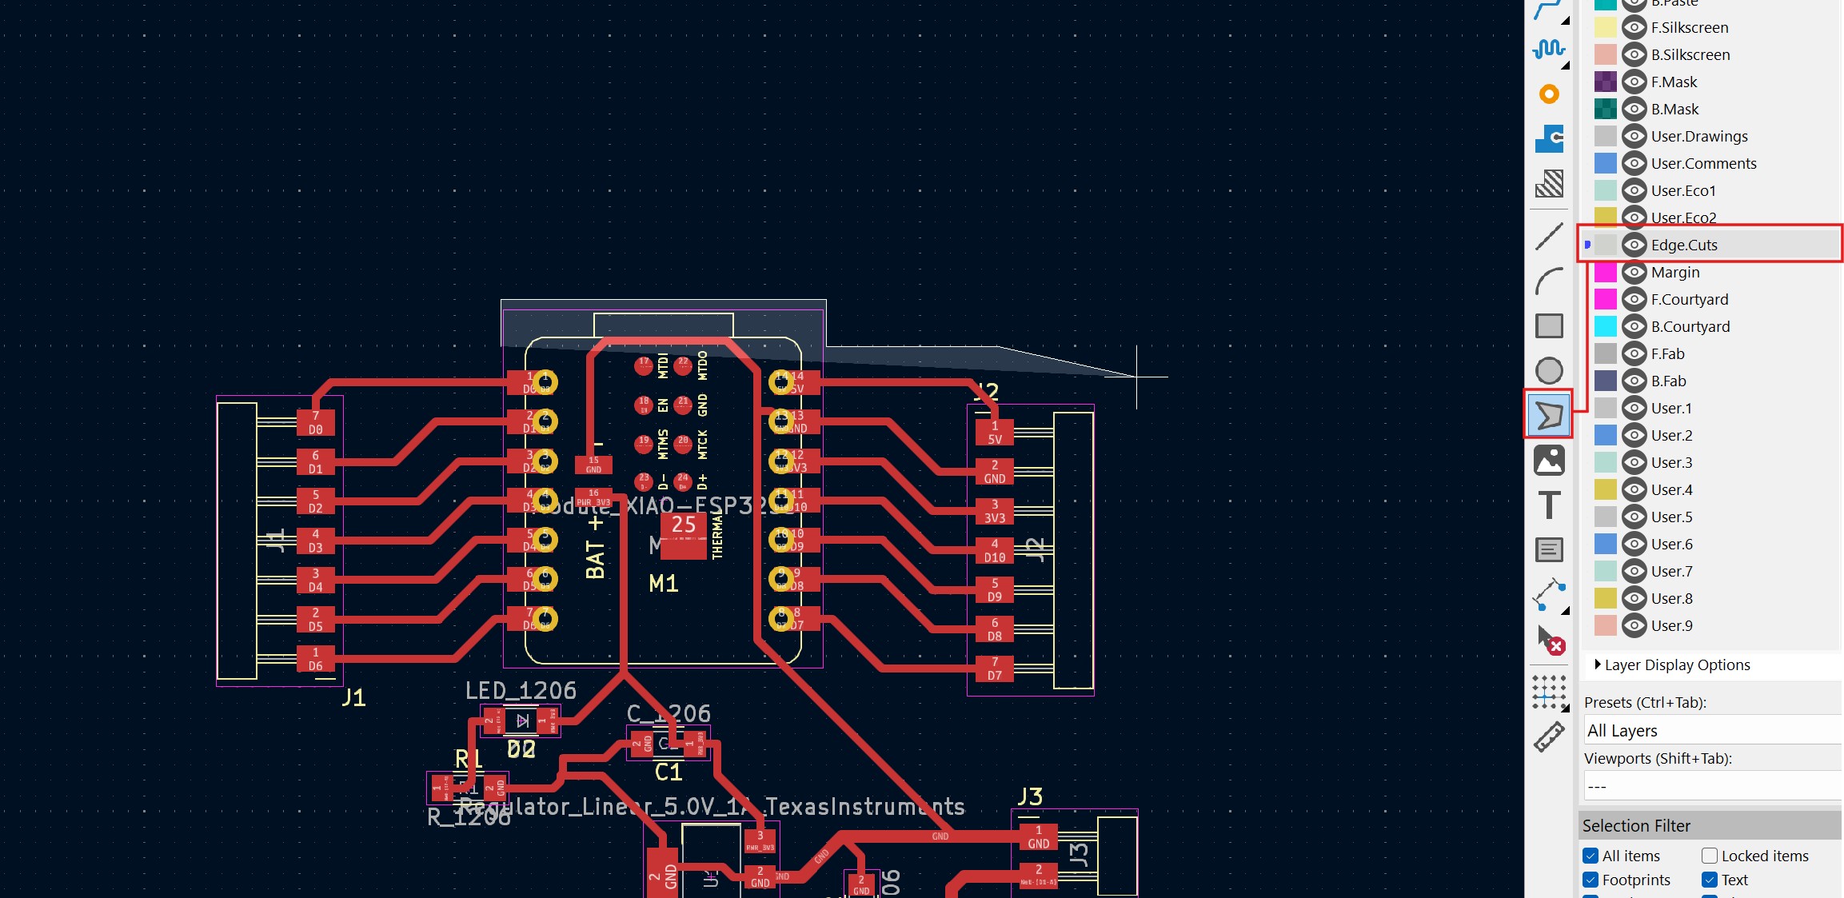Click the D0 pad on connector J1
This screenshot has height=898, width=1844.
[316, 422]
